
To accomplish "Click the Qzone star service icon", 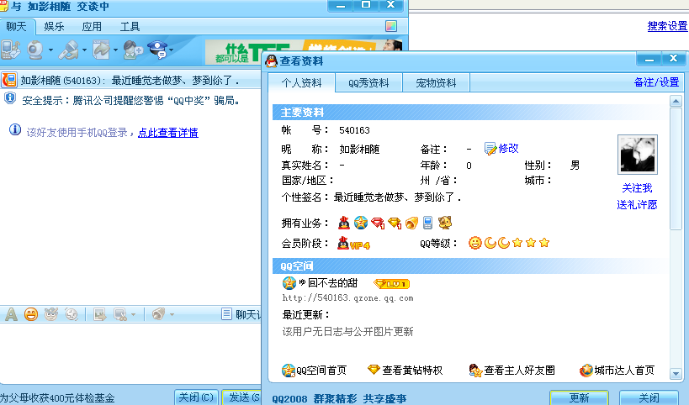I will pyautogui.click(x=361, y=223).
